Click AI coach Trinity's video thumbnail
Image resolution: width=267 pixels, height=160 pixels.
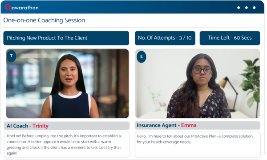(68, 84)
